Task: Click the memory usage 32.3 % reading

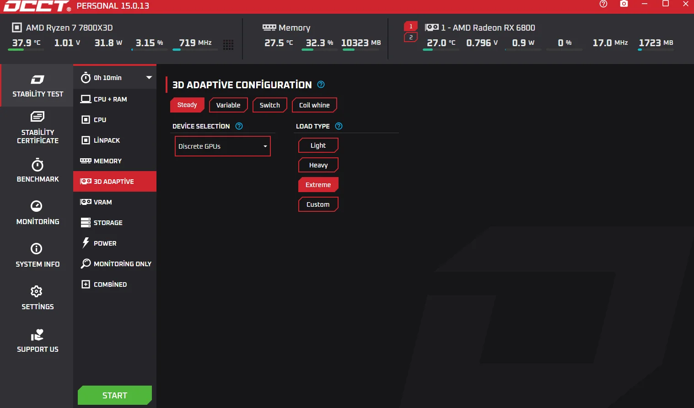Action: 319,43
